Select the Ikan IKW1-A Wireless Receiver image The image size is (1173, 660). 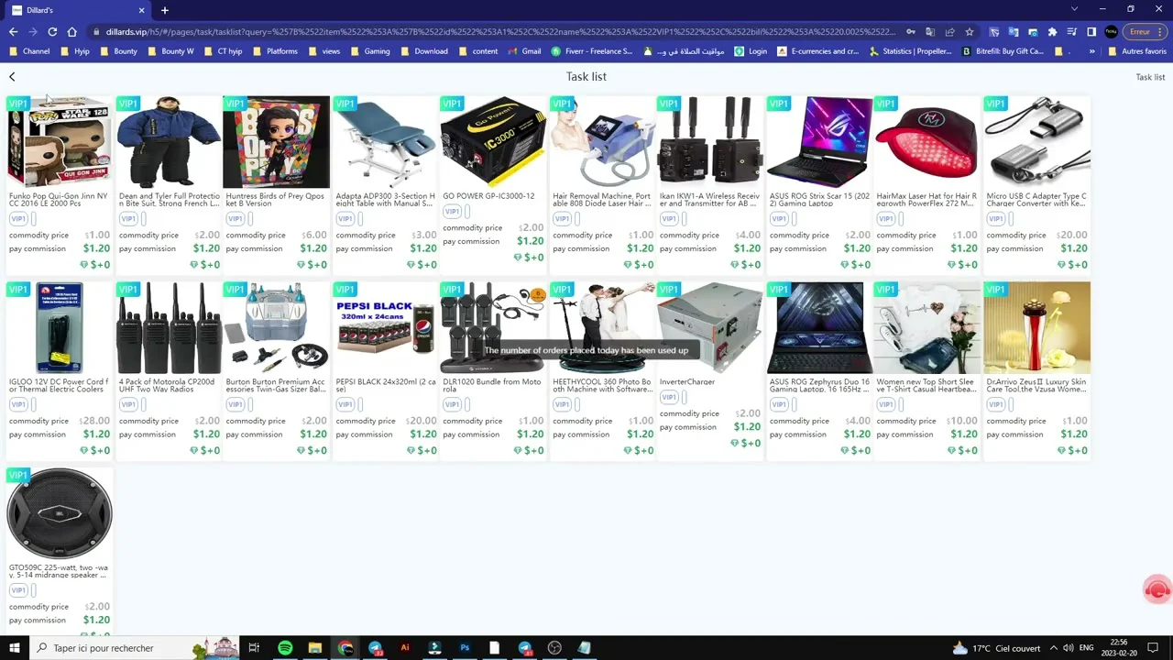pos(710,142)
